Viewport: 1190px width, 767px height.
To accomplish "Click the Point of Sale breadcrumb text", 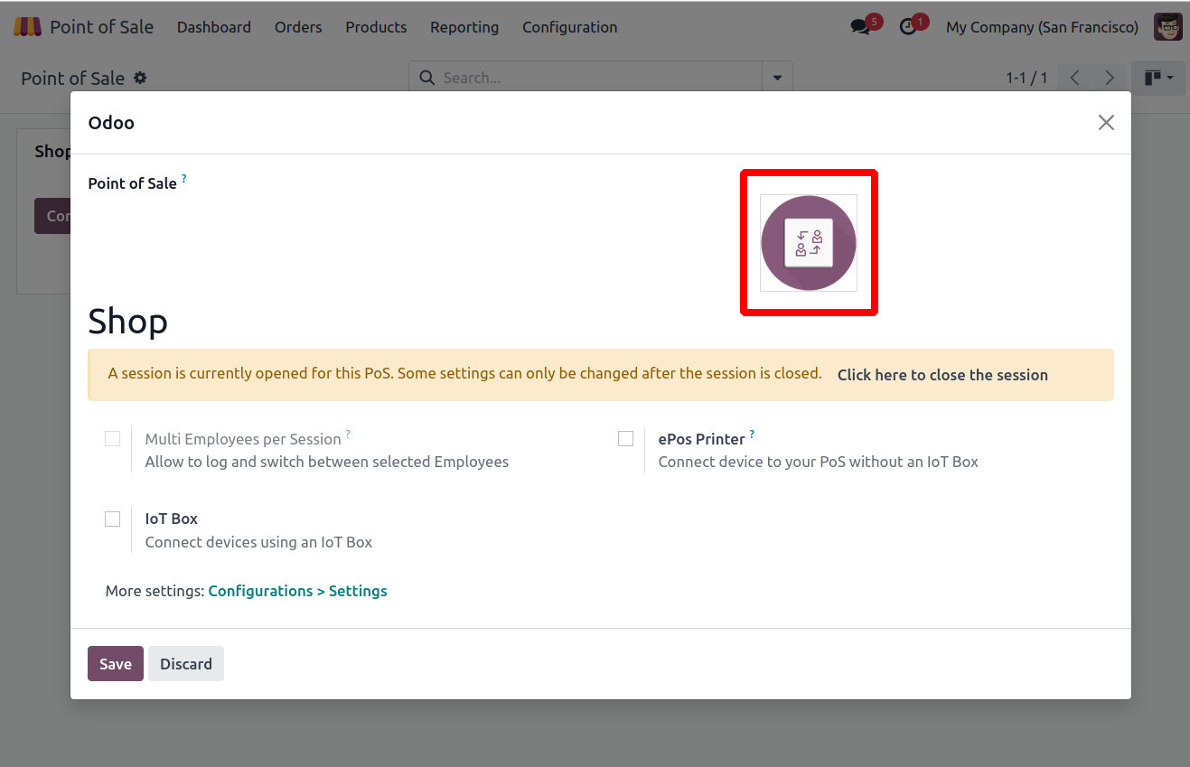I will click(x=72, y=78).
